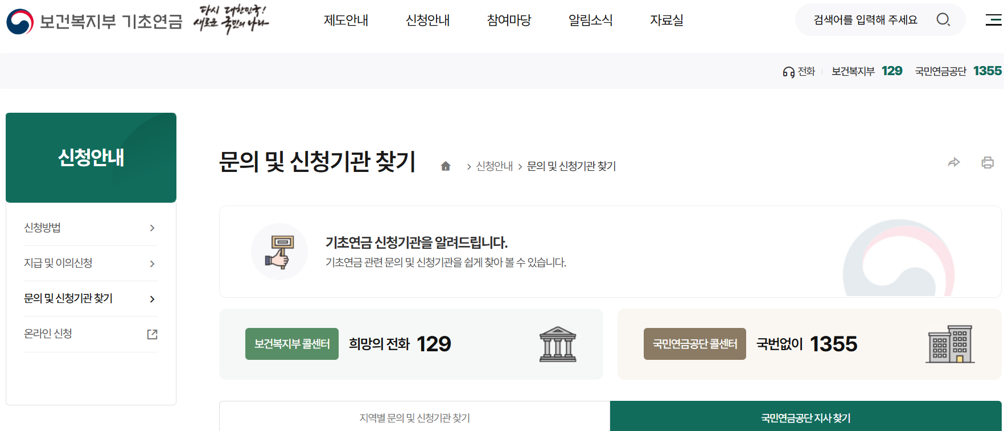1004x431 pixels.
Task: Click the external link icon for 온라인 신청
Action: point(152,334)
